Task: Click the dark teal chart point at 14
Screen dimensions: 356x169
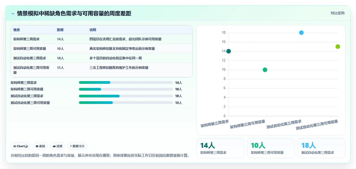Action: (x=228, y=51)
